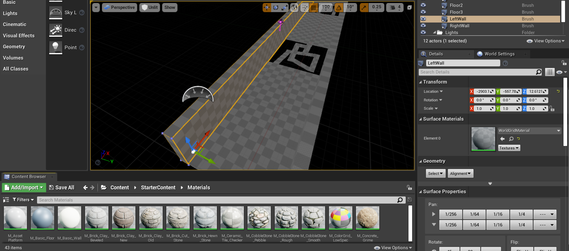Browse to material in Content Browser magnifier
This screenshot has width=569, height=251.
click(511, 139)
